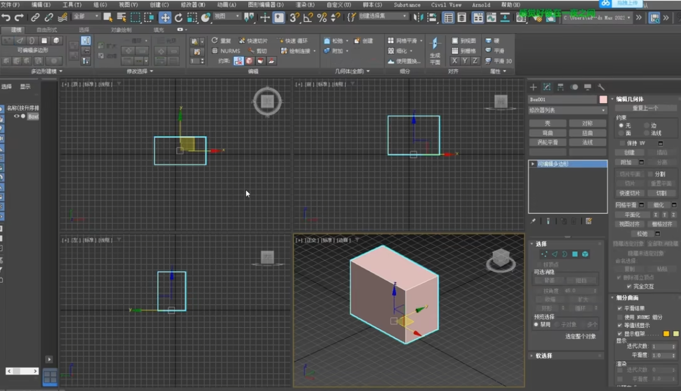The width and height of the screenshot is (681, 391).
Task: Open the Hierarchy panel tab icon
Action: (x=560, y=87)
